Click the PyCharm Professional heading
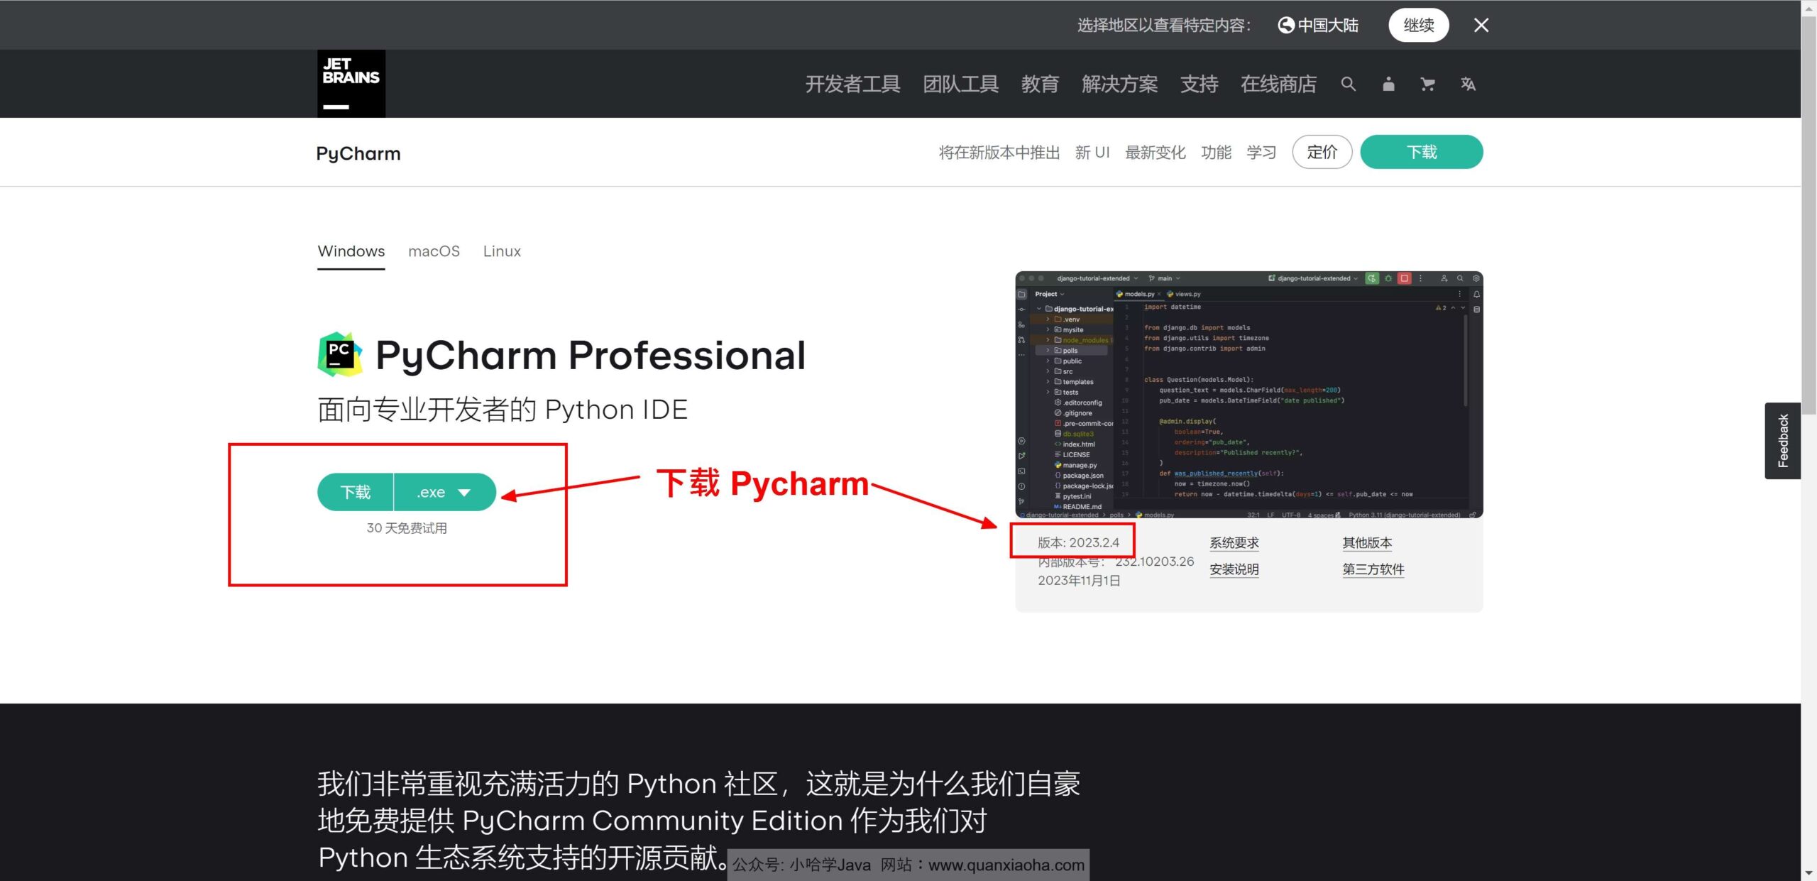The height and width of the screenshot is (881, 1817). click(x=591, y=355)
